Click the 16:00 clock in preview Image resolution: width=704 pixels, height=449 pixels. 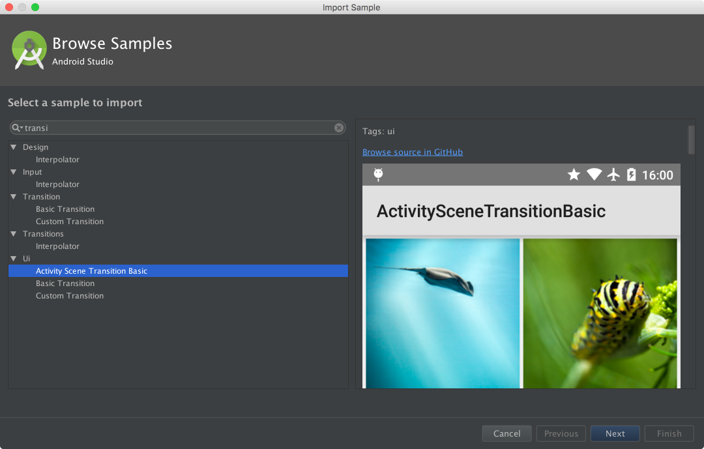pyautogui.click(x=657, y=175)
